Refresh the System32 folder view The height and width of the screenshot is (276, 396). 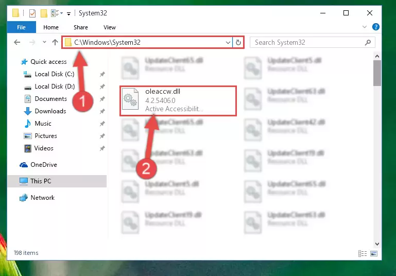click(x=238, y=42)
